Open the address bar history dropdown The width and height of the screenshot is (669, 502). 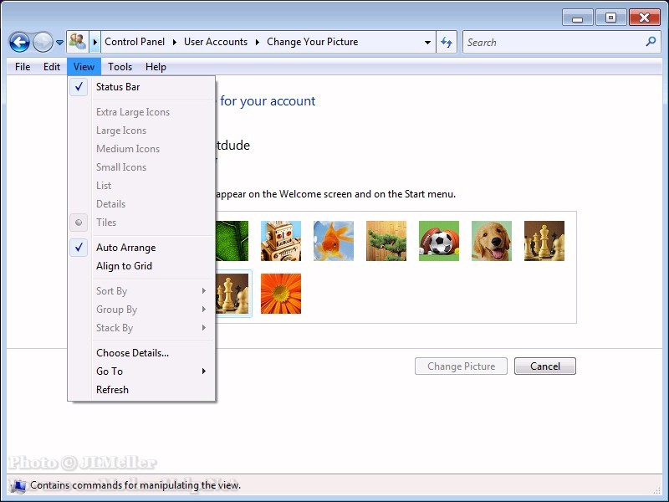[427, 42]
